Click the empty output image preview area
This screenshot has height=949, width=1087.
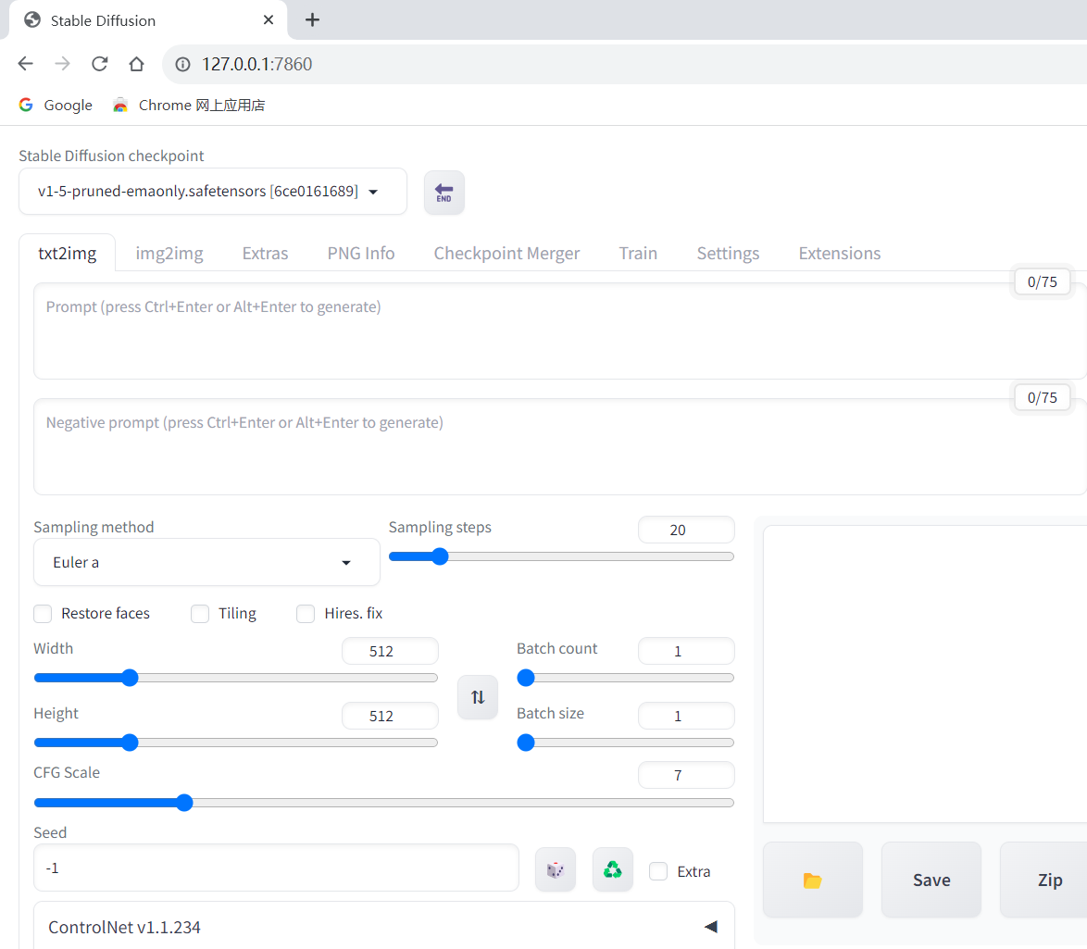click(x=925, y=674)
